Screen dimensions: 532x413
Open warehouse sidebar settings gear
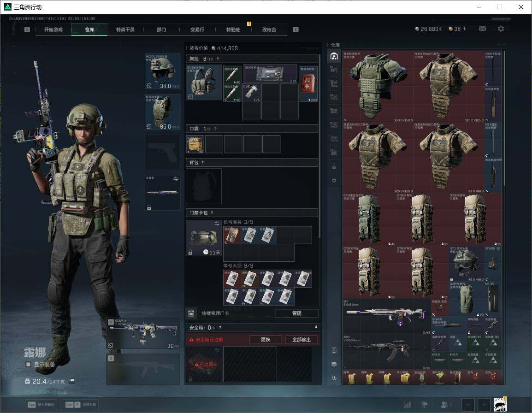pyautogui.click(x=334, y=181)
